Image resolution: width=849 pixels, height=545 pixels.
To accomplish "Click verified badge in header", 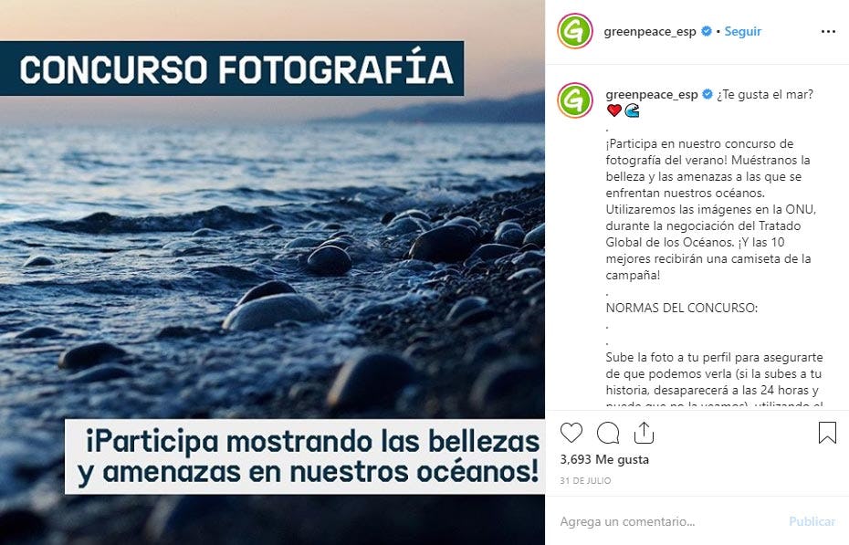I will pos(706,31).
